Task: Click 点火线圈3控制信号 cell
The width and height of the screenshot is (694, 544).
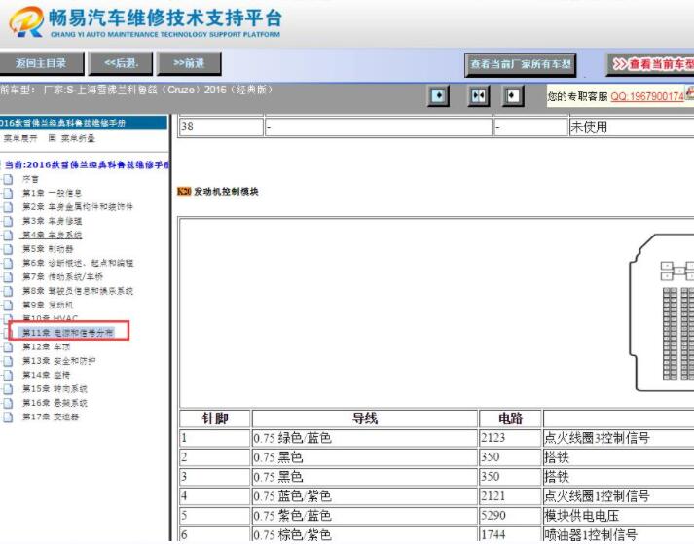Action: pos(619,438)
